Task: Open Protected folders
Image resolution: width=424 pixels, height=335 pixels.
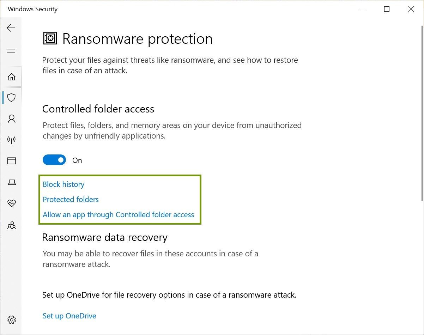Action: coord(71,199)
